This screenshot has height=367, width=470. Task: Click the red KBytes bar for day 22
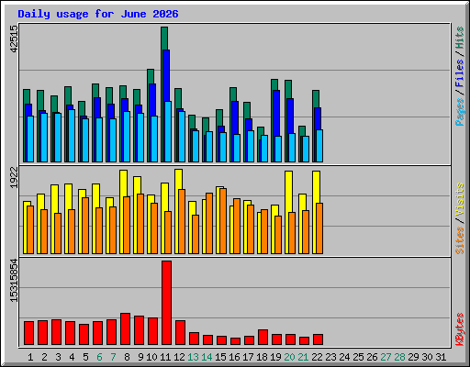[x=318, y=339]
